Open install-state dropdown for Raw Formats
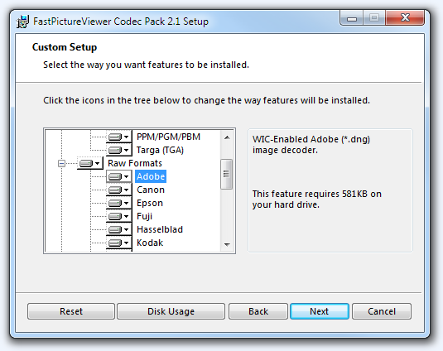The width and height of the screenshot is (443, 351). pyautogui.click(x=90, y=163)
